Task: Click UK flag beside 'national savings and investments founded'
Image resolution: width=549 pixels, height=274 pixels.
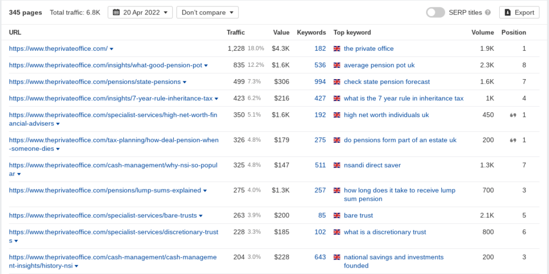Action: pos(337,257)
